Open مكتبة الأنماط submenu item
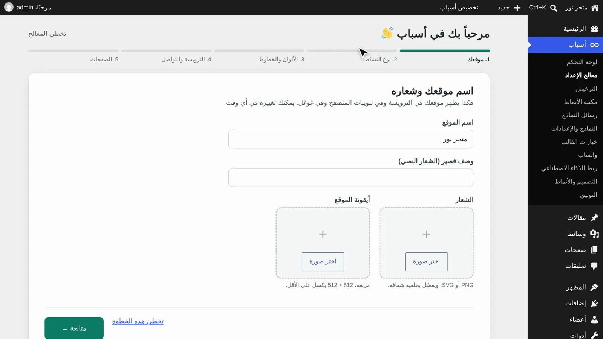 click(x=580, y=102)
